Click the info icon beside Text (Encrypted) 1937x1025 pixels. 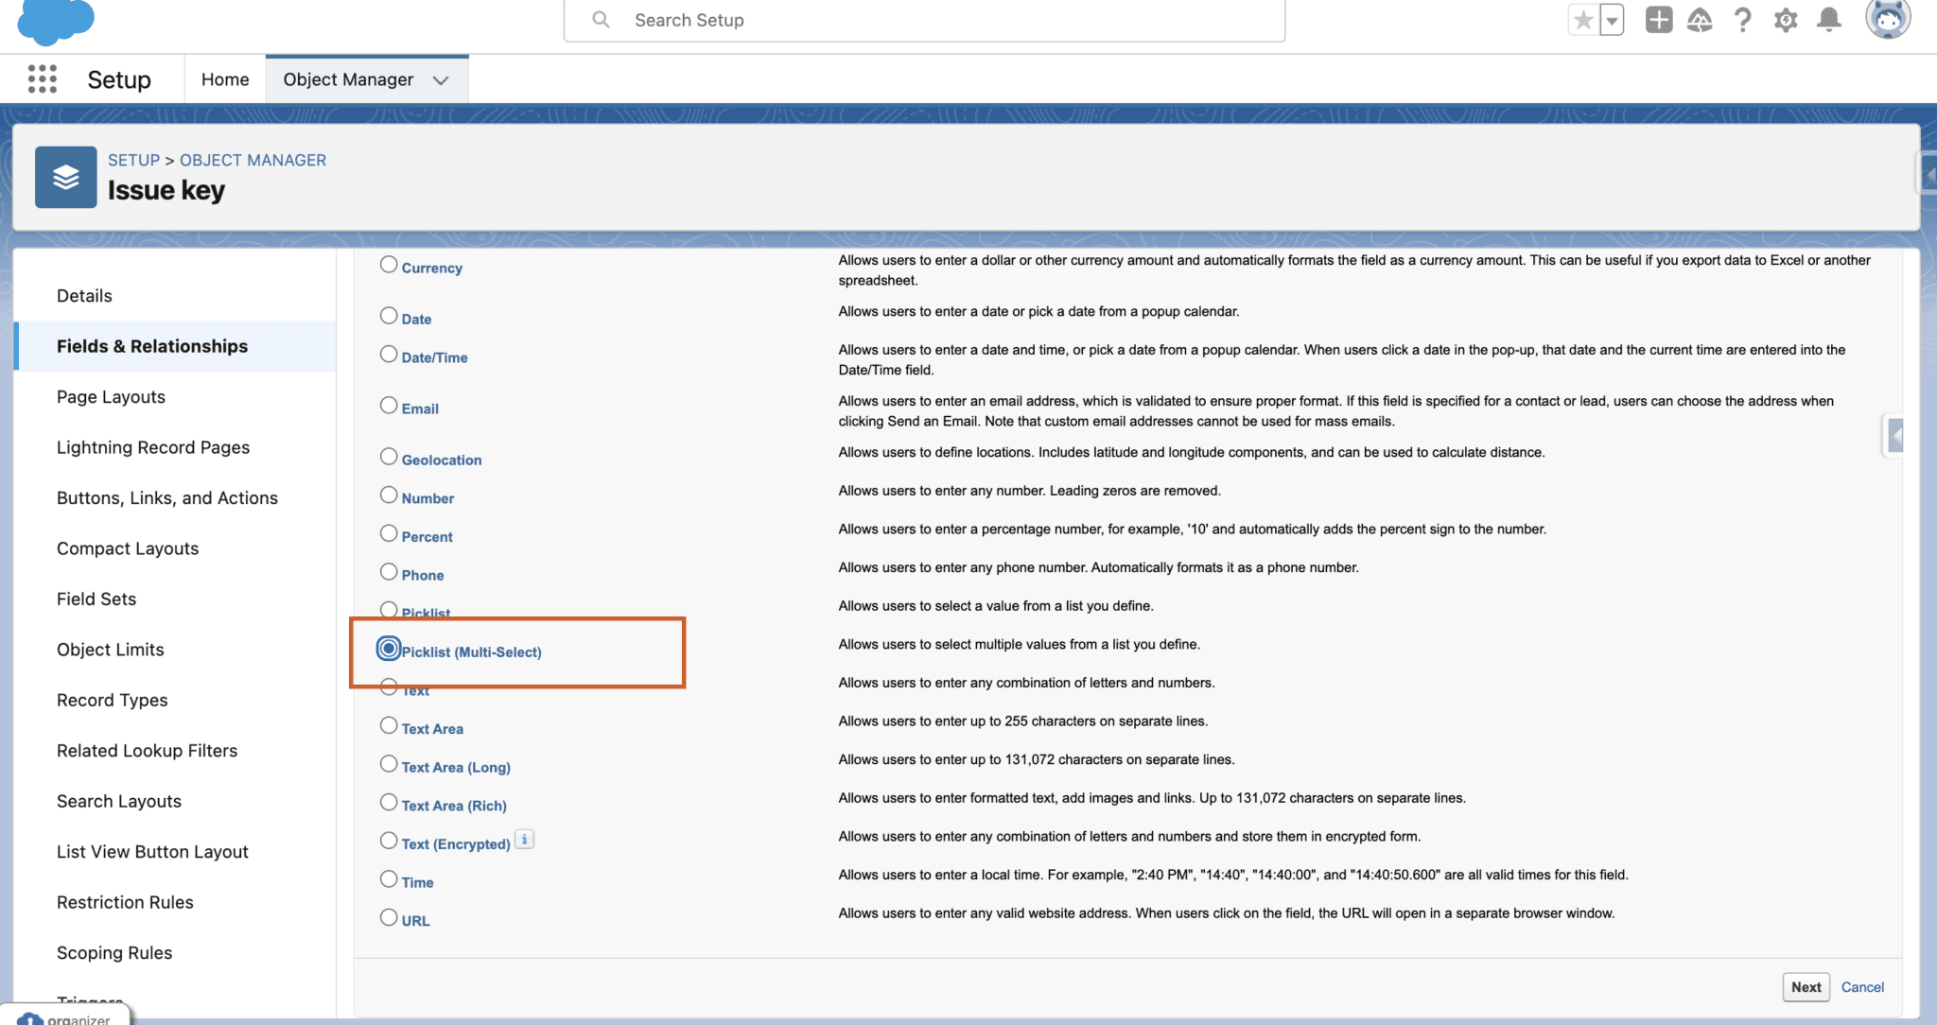coord(525,839)
